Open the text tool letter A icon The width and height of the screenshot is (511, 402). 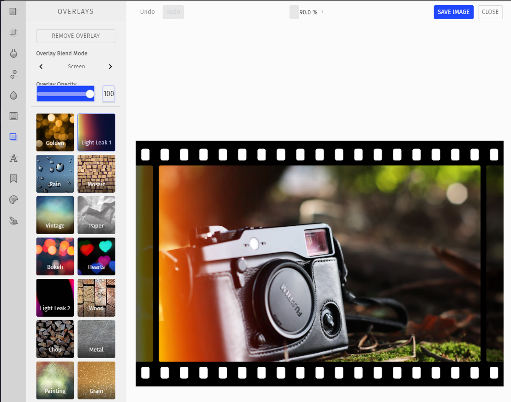click(x=13, y=158)
